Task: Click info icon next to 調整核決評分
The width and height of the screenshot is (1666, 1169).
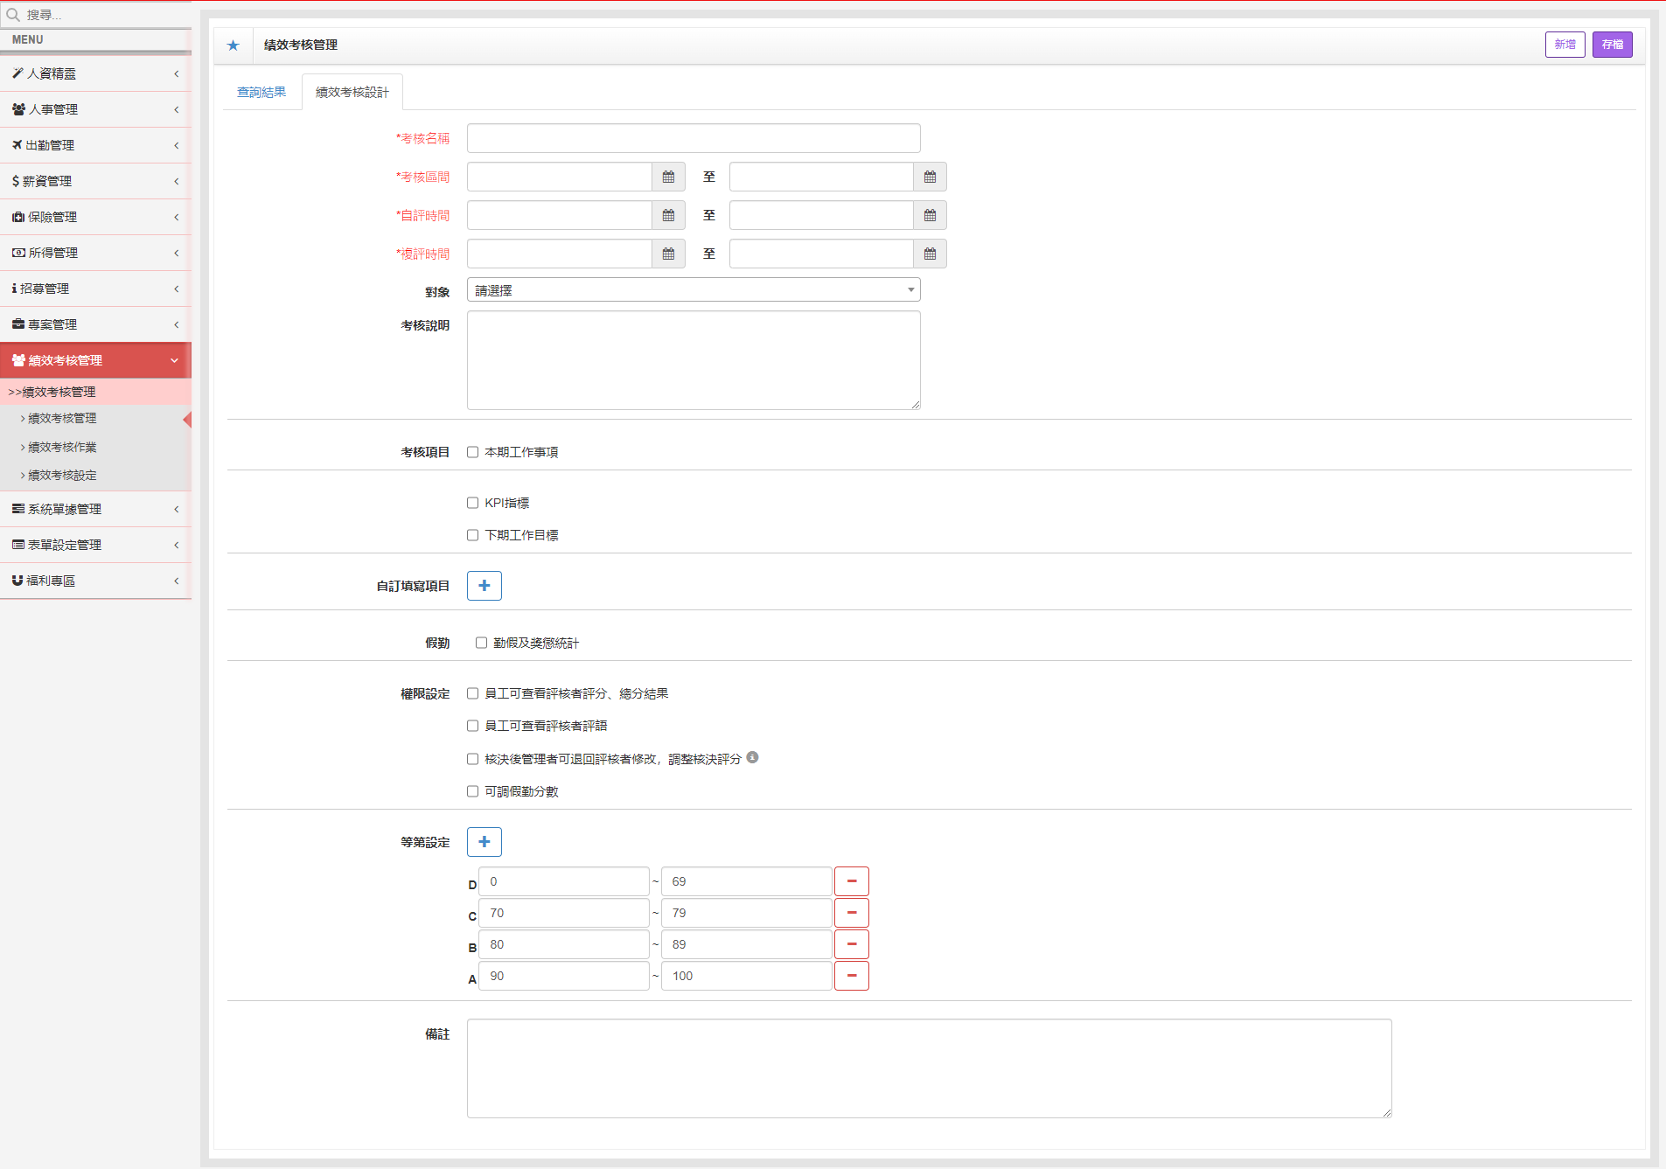Action: point(752,757)
